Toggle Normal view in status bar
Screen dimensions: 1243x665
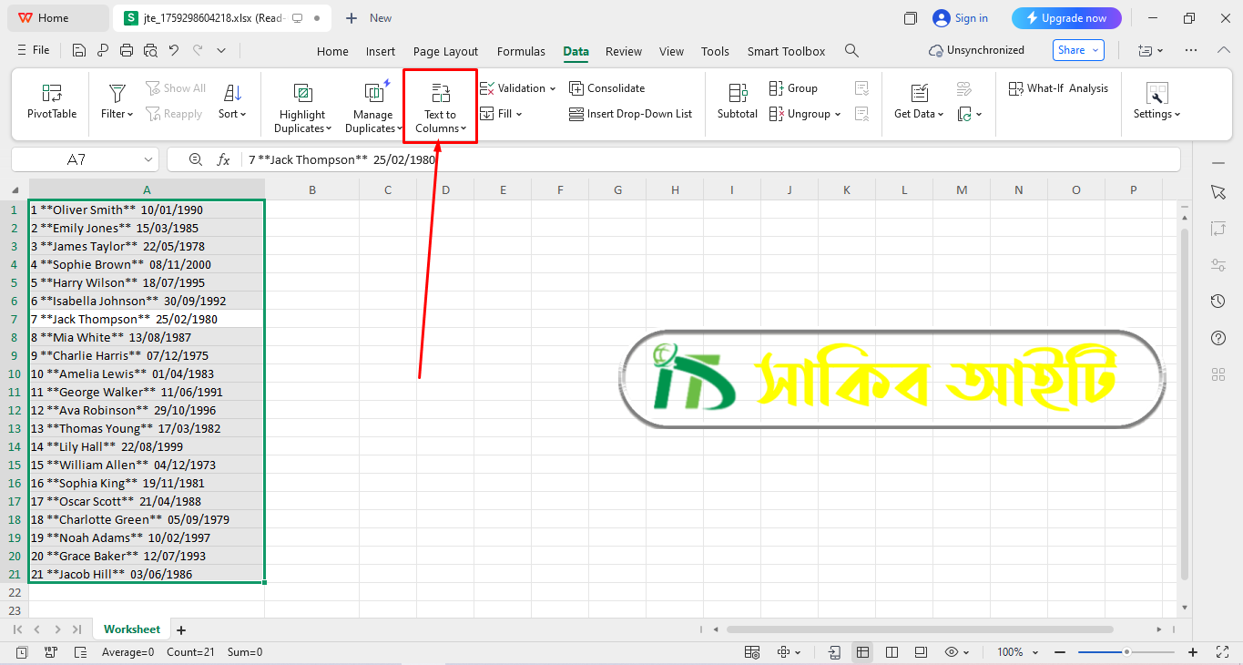click(x=862, y=652)
